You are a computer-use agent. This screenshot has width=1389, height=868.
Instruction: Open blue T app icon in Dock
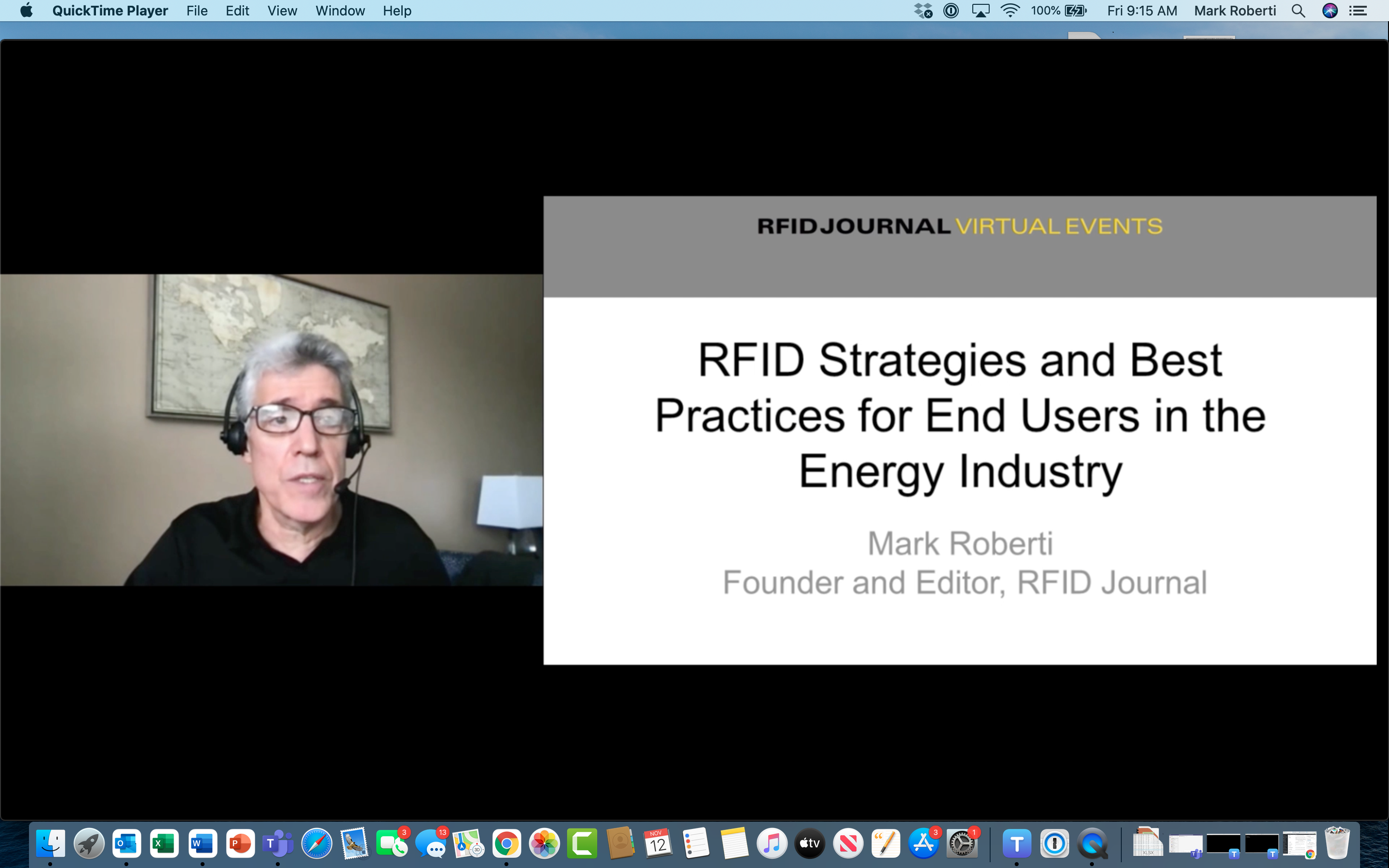[1017, 843]
